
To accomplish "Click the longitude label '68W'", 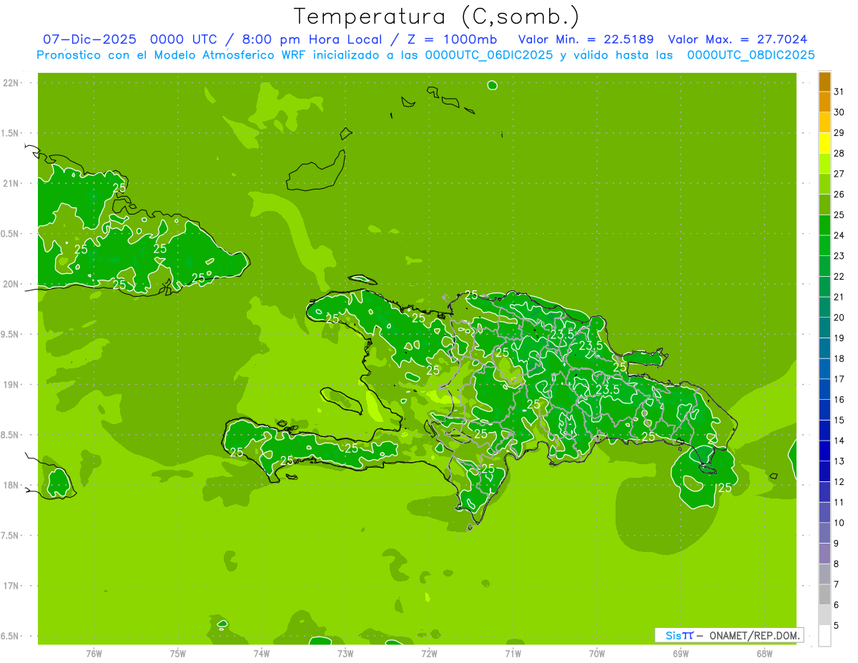I will pyautogui.click(x=764, y=654).
